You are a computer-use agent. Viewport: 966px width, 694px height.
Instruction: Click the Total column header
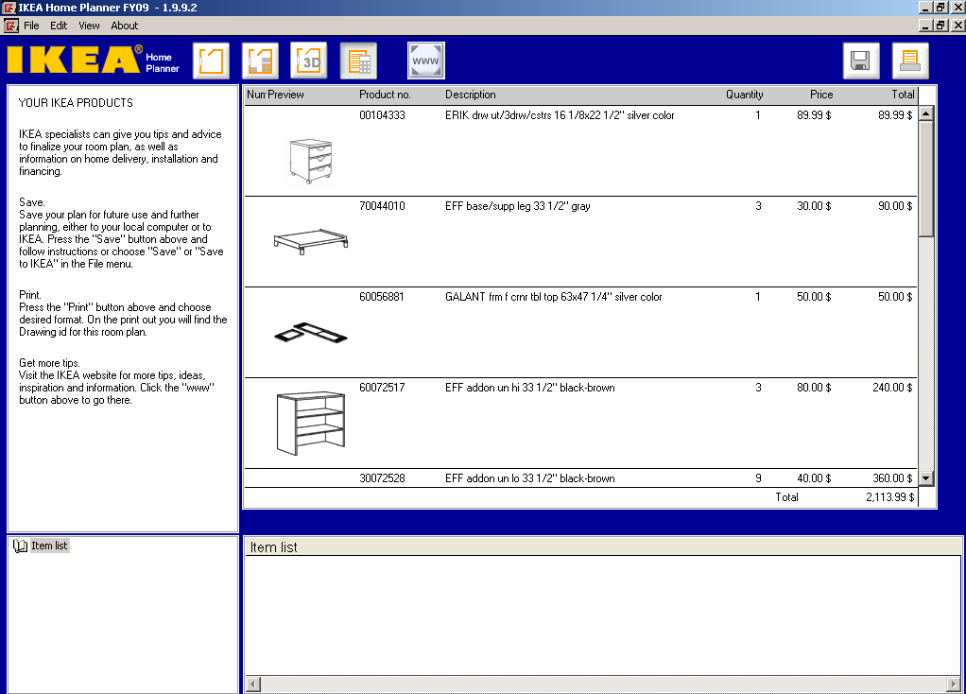click(x=903, y=95)
